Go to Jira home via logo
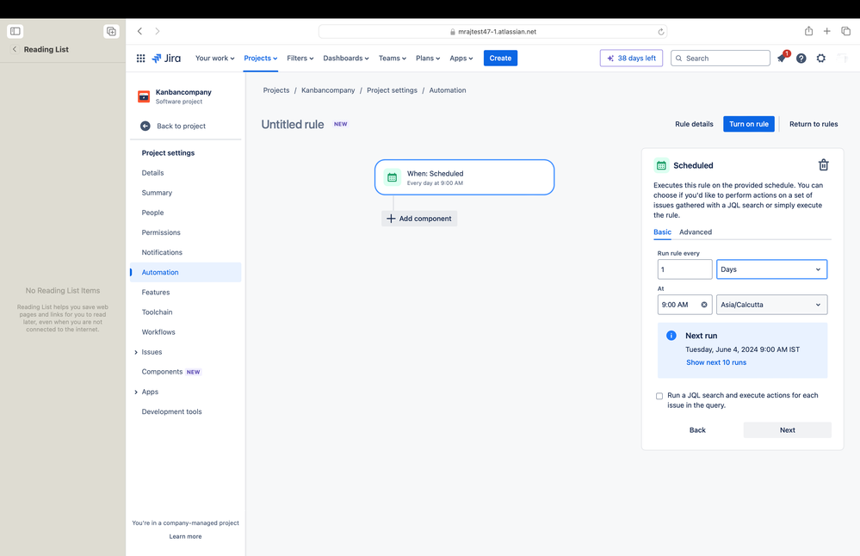This screenshot has height=556, width=860. coord(166,59)
